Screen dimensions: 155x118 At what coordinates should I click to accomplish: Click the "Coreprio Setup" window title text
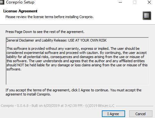20,2
